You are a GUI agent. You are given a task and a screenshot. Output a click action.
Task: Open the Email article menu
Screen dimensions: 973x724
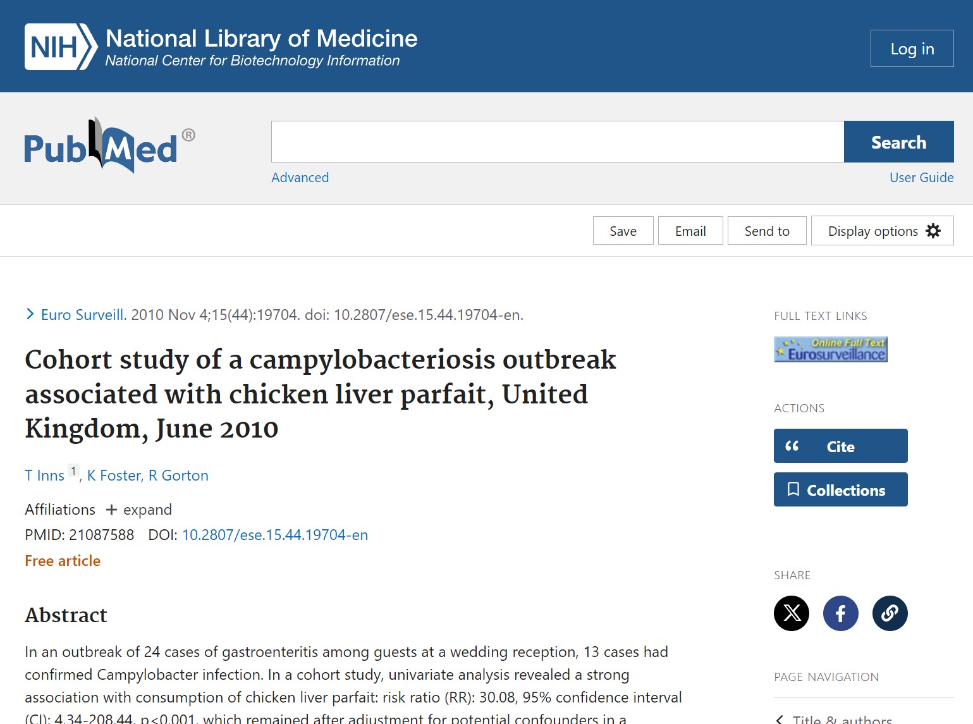[x=690, y=230]
